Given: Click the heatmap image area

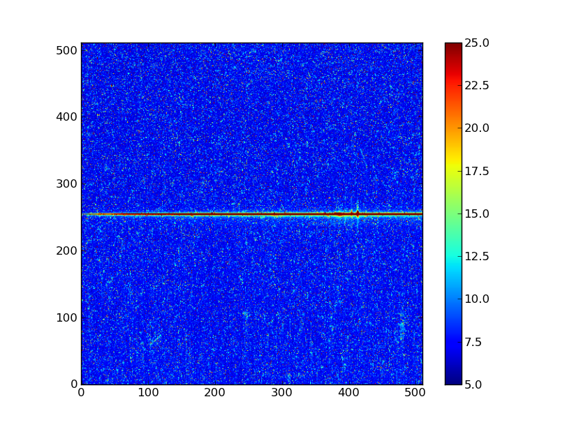Looking at the screenshot, I should click(252, 213).
